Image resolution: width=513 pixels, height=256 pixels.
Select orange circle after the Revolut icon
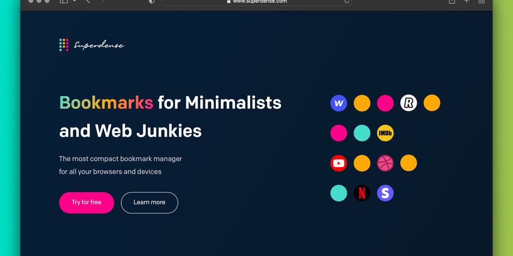pyautogui.click(x=432, y=103)
